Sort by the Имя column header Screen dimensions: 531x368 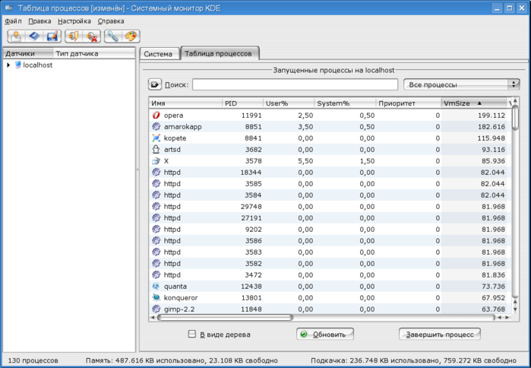pyautogui.click(x=185, y=103)
